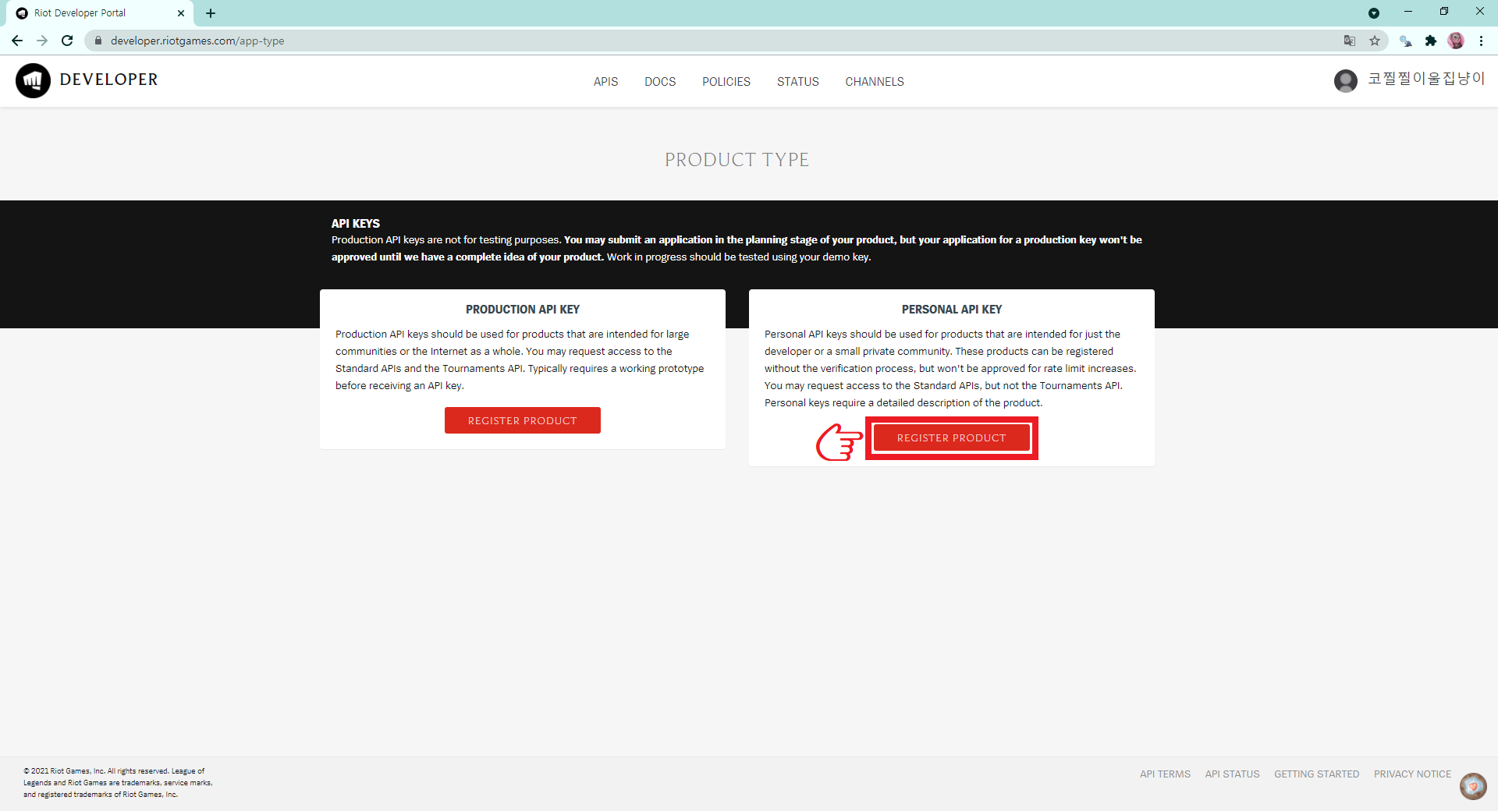Click the copyright notice text

tap(118, 783)
